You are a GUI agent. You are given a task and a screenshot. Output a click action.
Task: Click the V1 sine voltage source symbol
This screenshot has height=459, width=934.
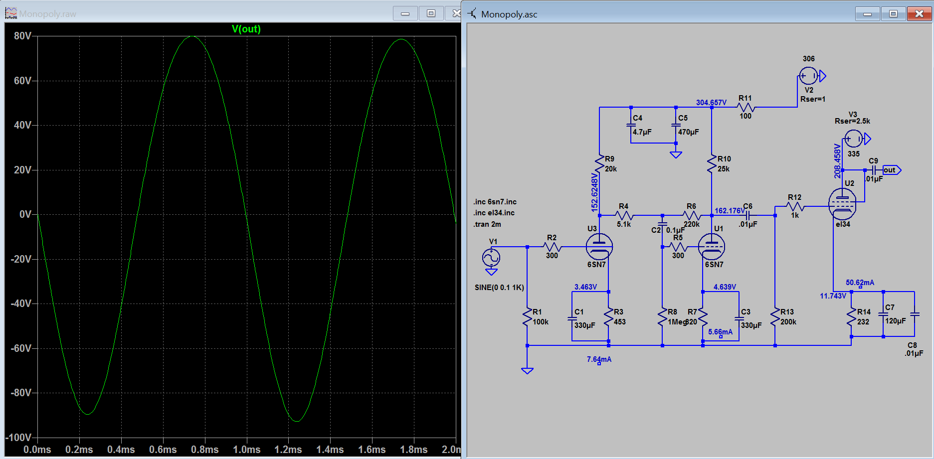point(491,258)
